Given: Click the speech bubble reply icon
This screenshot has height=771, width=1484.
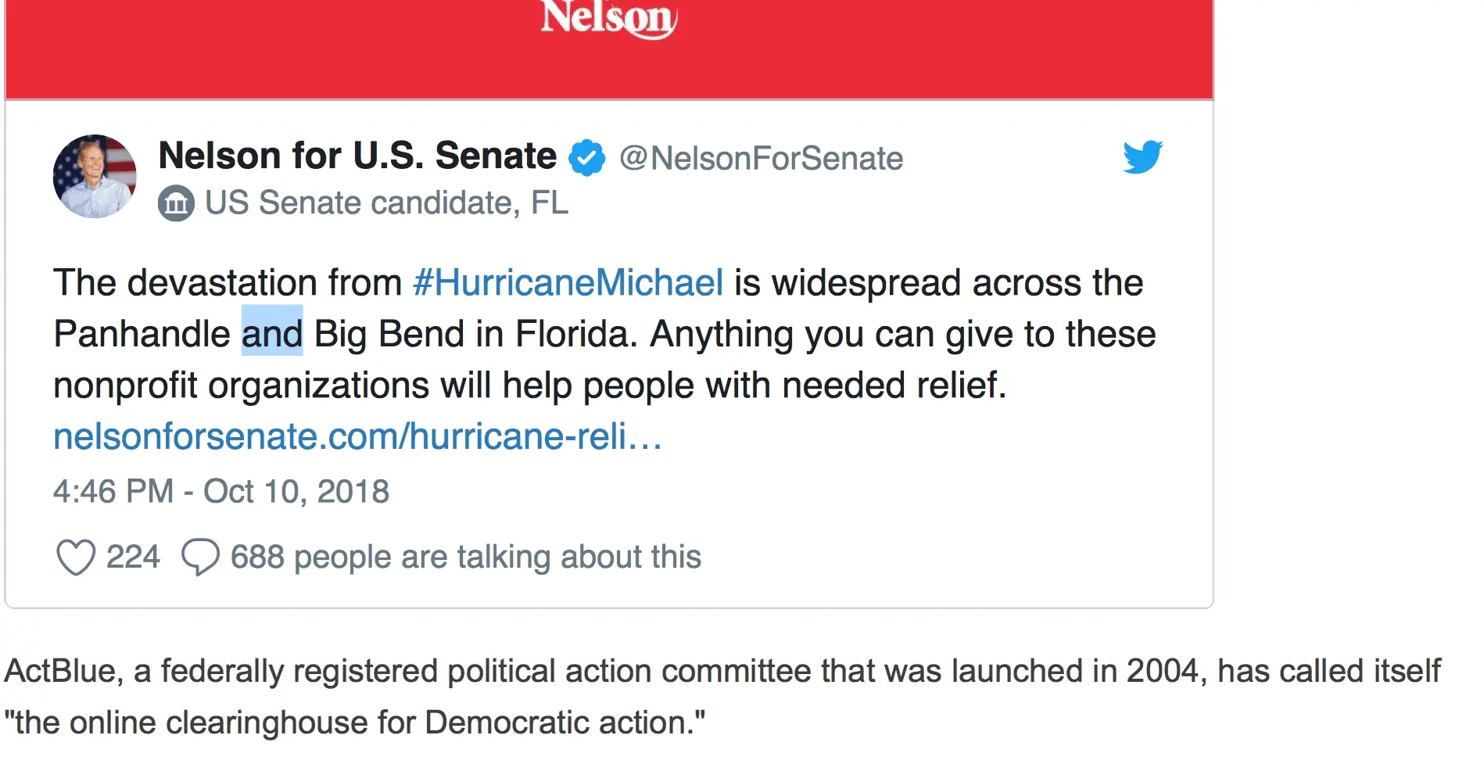Looking at the screenshot, I should coord(200,558).
